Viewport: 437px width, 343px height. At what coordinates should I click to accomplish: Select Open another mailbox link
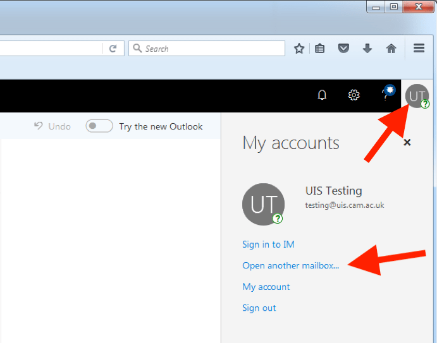pos(291,265)
